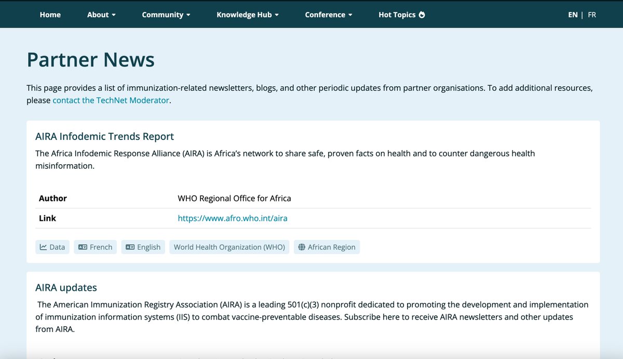Click the globe icon on African Region tag

(301, 247)
